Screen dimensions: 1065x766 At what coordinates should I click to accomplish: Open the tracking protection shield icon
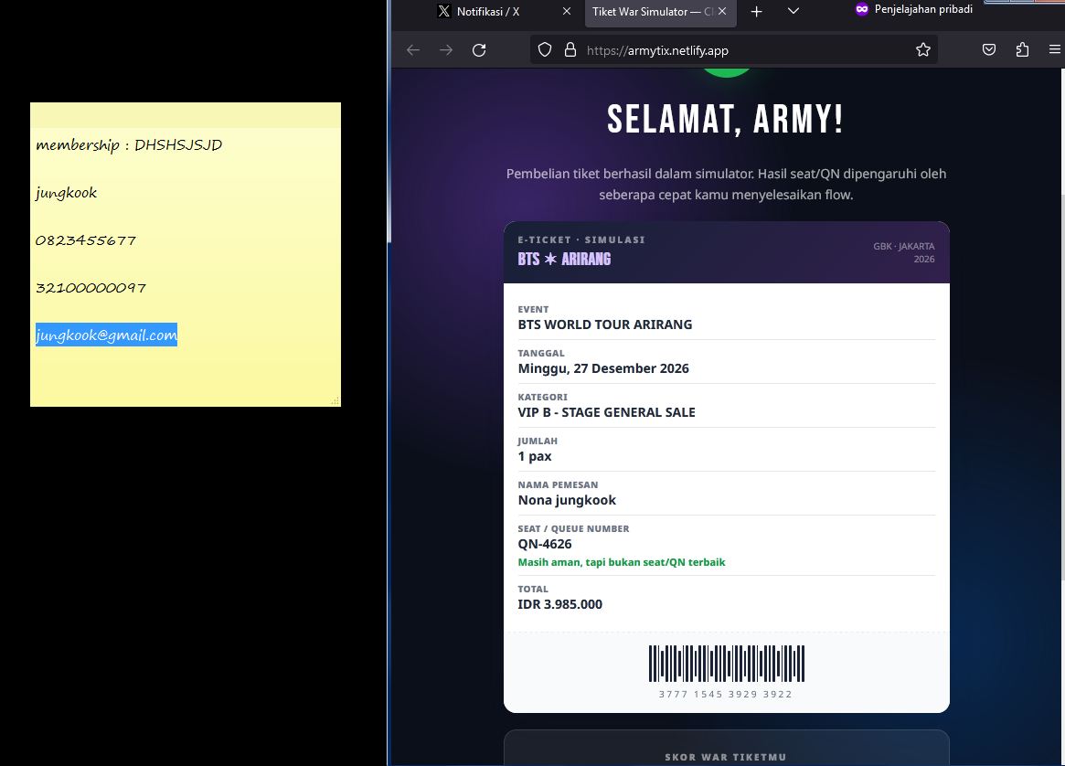[x=545, y=49]
